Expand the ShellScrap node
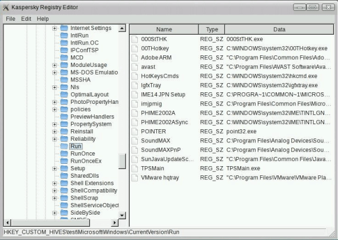 [55, 198]
